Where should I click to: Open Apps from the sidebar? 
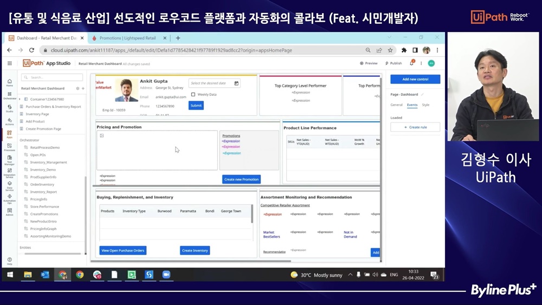coord(10,134)
